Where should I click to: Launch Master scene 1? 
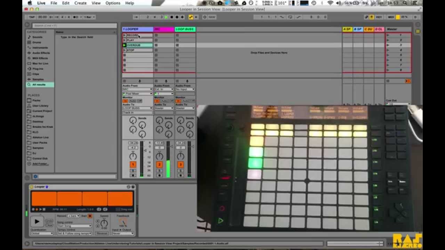(388, 35)
